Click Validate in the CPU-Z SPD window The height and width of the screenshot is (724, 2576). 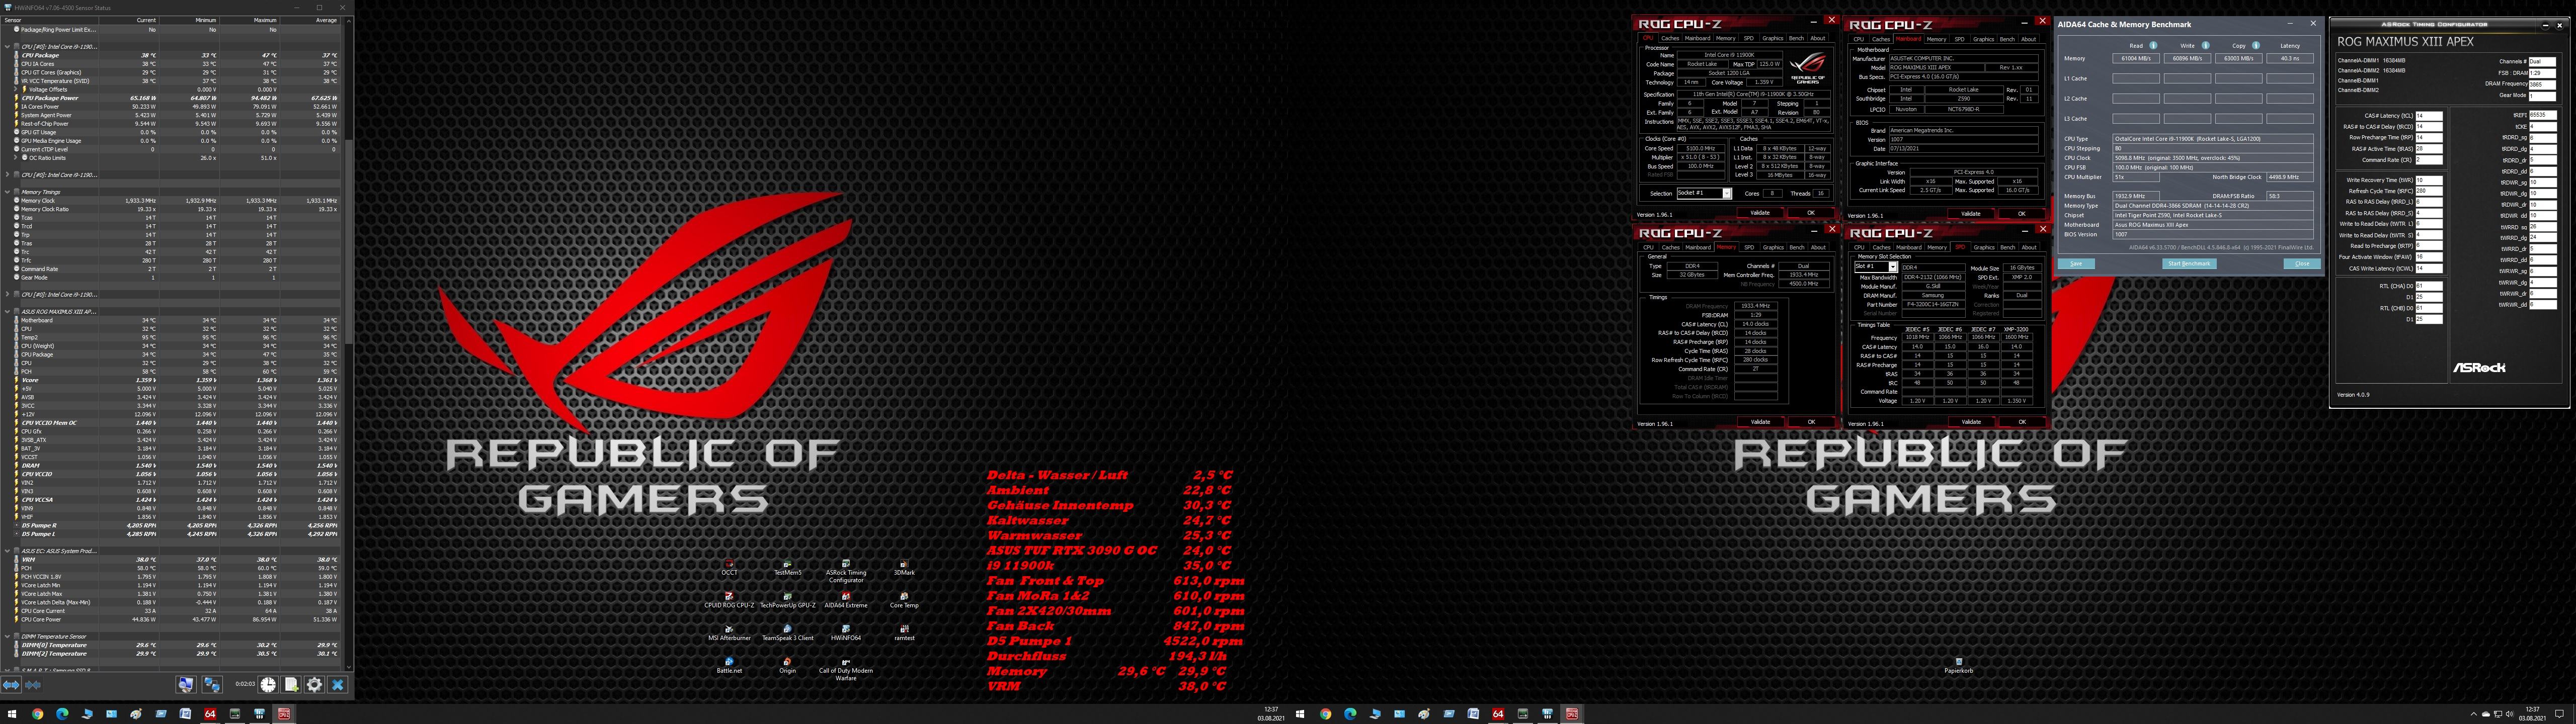click(1971, 422)
